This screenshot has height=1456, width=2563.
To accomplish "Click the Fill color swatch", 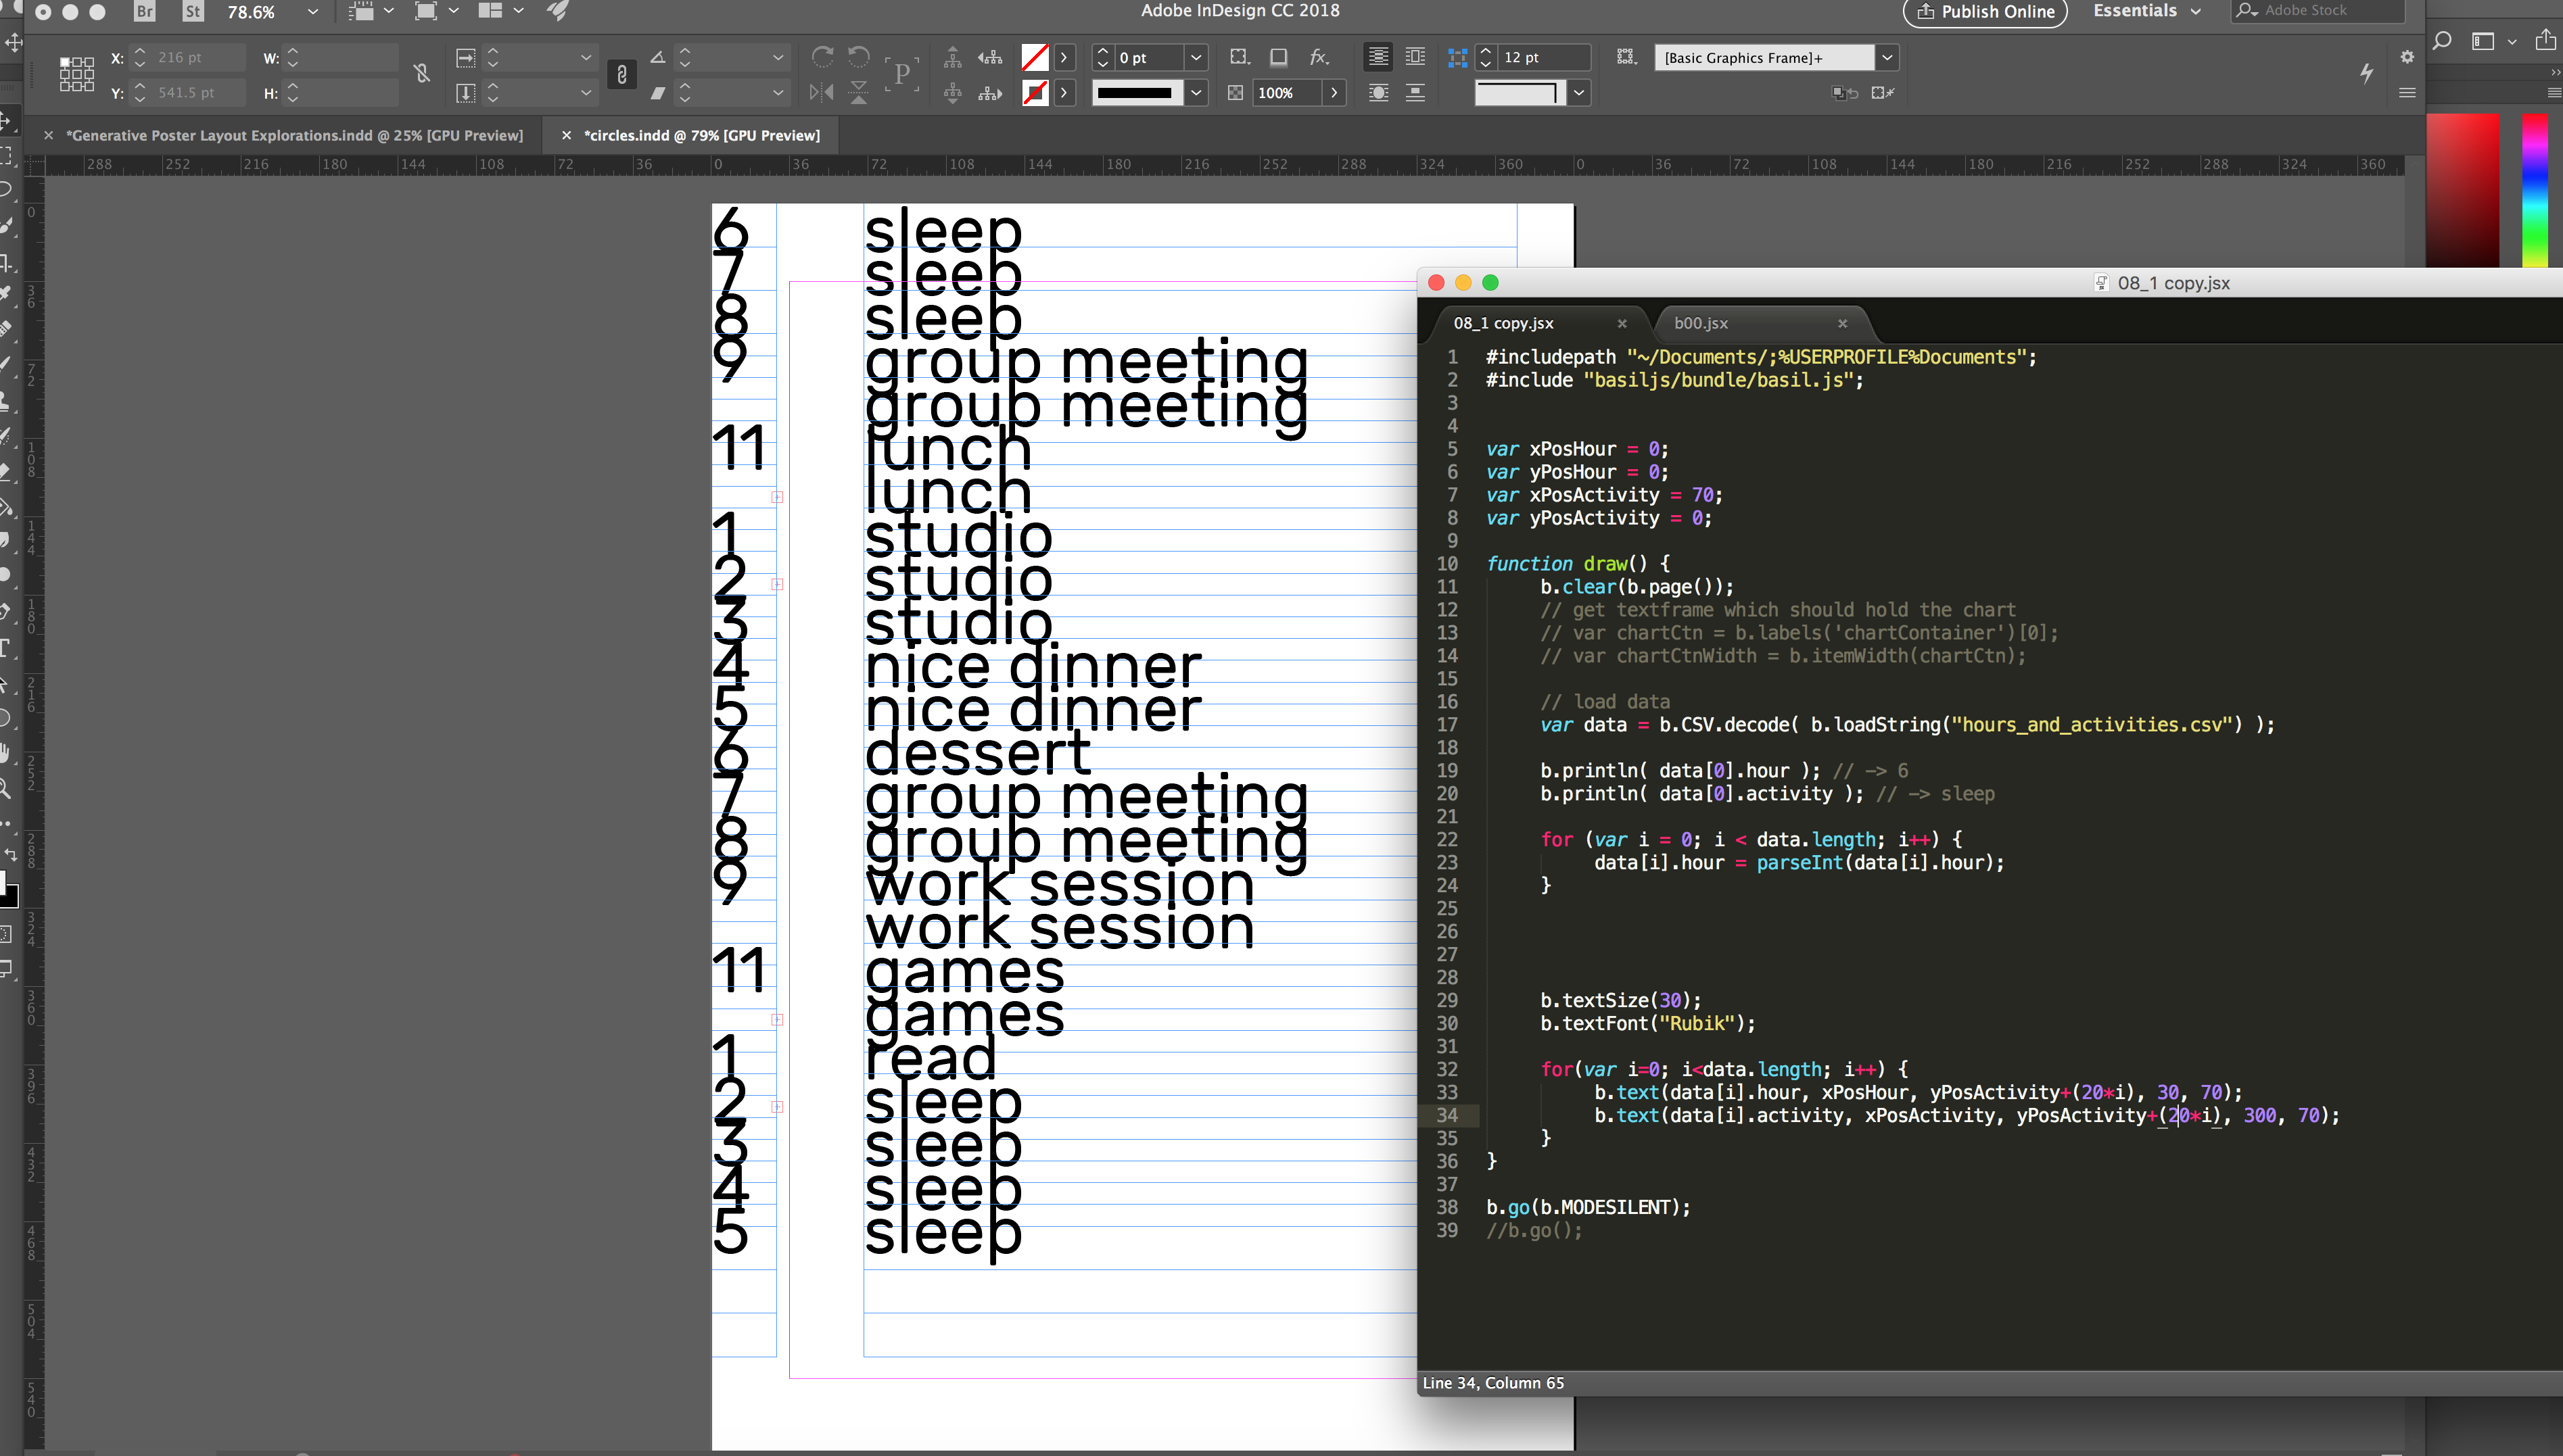I will coord(1035,58).
